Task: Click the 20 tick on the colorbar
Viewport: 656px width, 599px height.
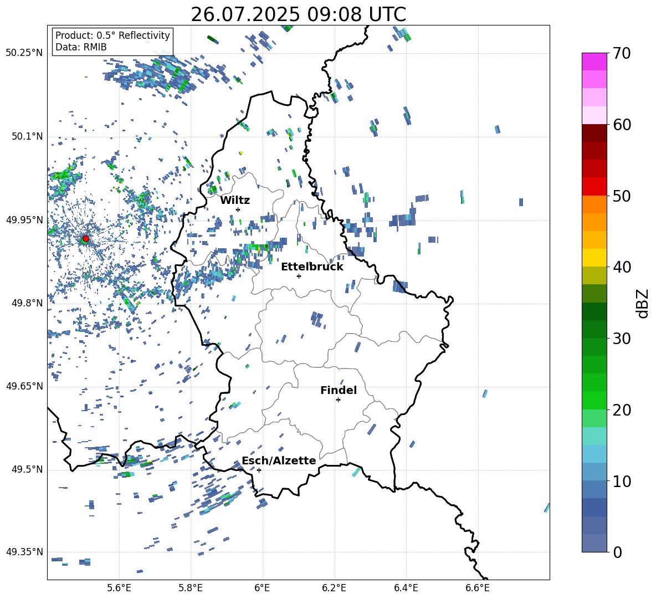Action: pyautogui.click(x=622, y=410)
